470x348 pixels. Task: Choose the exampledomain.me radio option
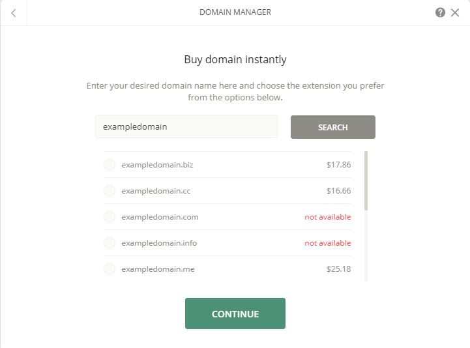click(x=110, y=269)
